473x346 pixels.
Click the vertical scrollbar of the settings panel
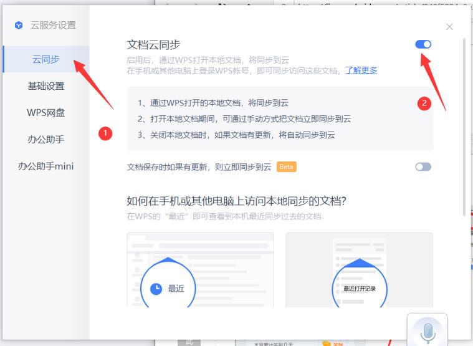coord(464,127)
